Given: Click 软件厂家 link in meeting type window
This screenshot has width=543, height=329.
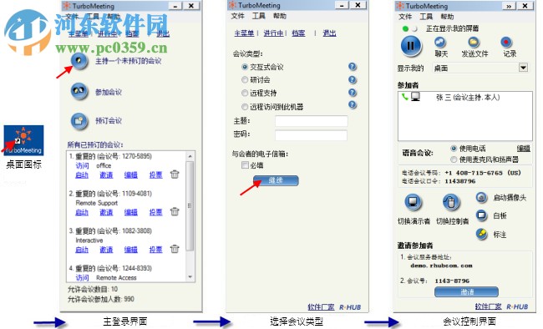Looking at the screenshot, I should pos(321,306).
